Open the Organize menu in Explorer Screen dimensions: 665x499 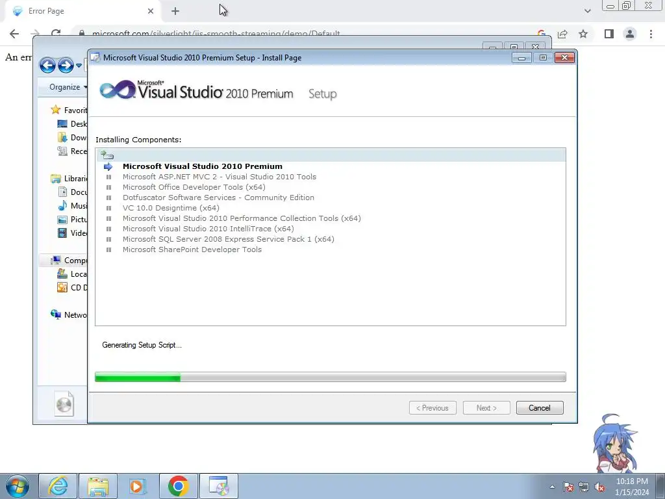click(68, 87)
